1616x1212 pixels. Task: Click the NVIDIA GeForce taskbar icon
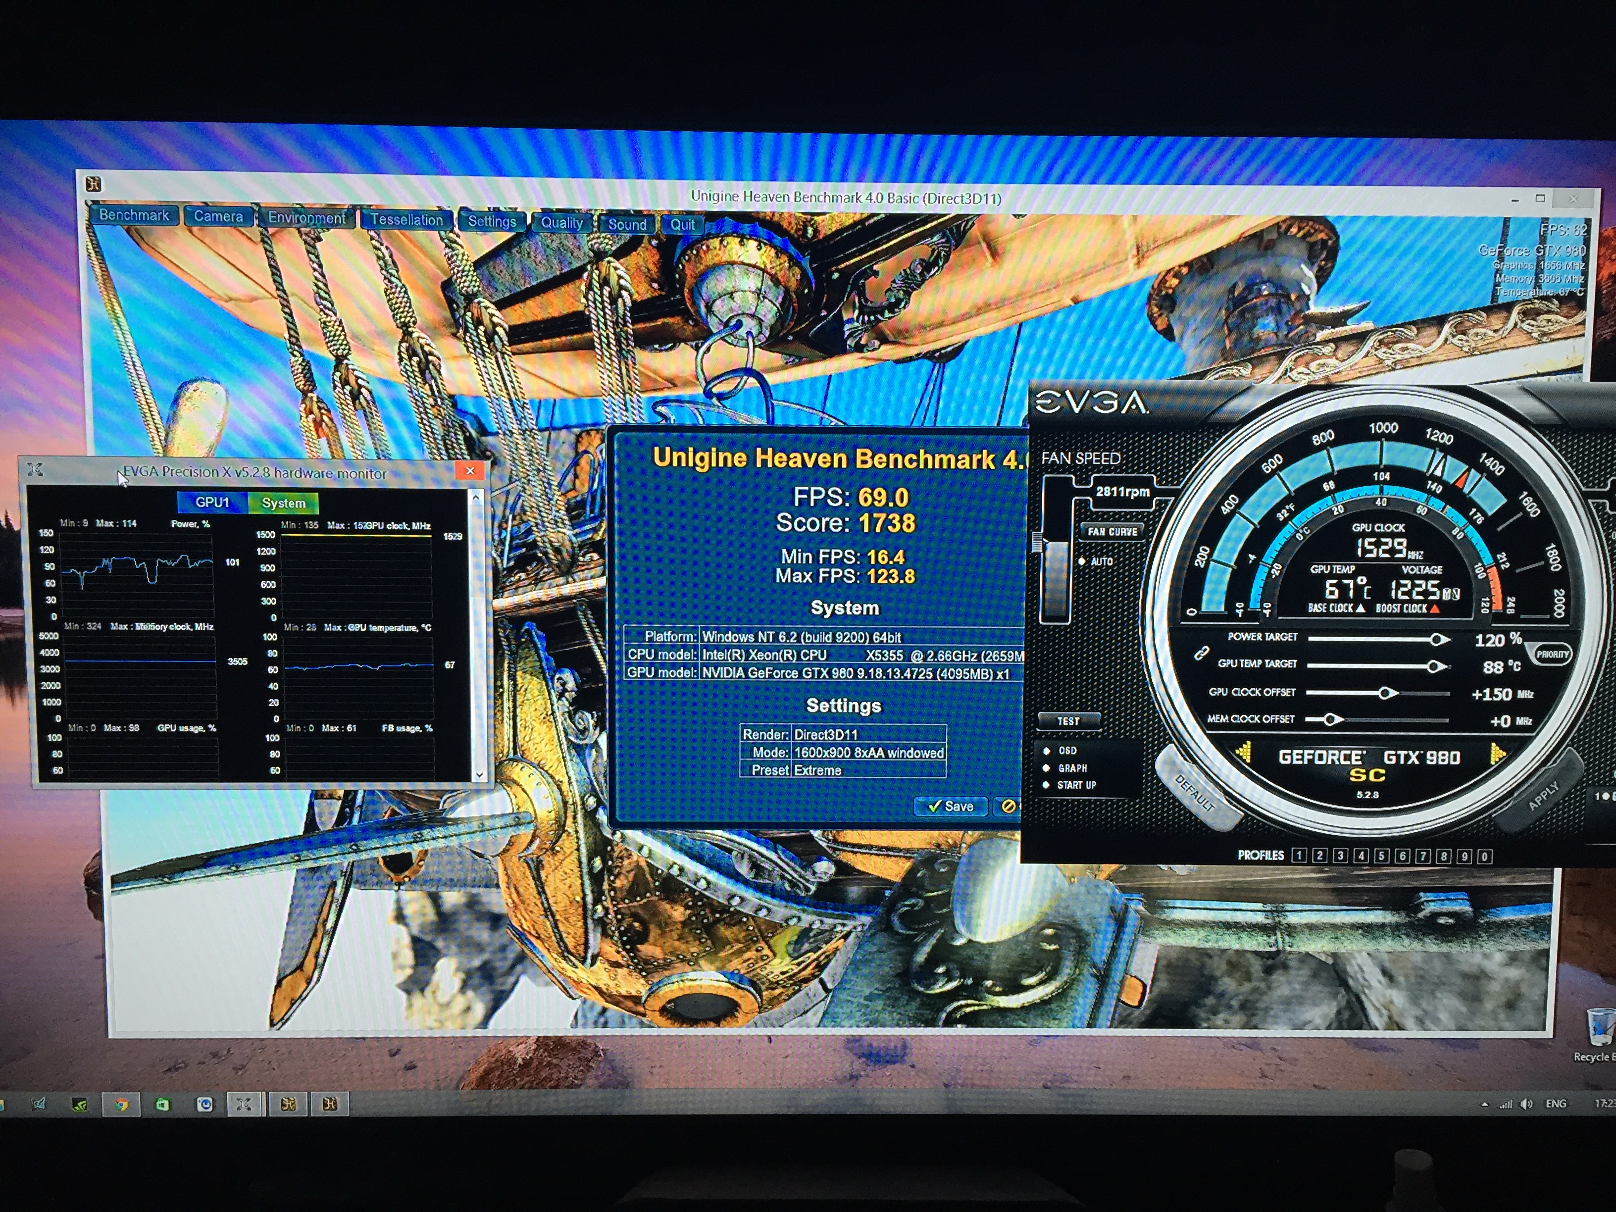pyautogui.click(x=79, y=1104)
